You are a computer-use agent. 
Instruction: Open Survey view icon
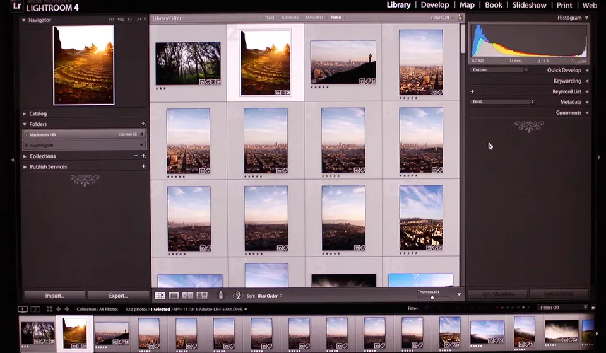coord(202,295)
